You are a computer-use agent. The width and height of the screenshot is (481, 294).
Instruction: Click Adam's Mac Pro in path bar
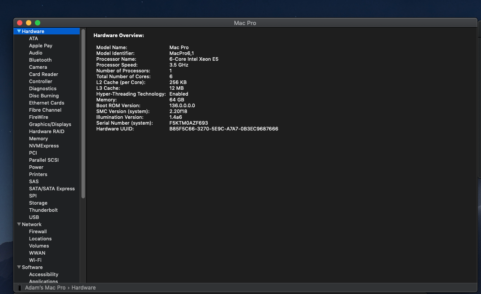[x=45, y=288]
